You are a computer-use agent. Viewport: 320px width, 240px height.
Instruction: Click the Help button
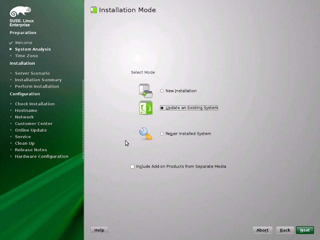(99, 230)
